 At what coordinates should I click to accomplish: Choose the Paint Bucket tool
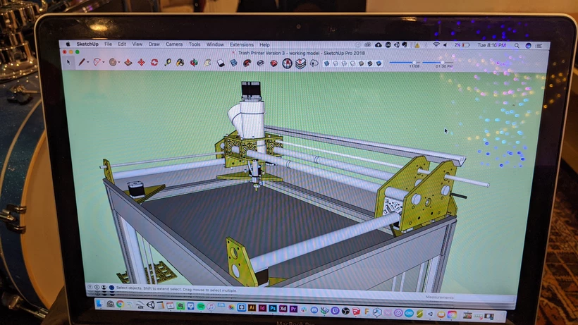coord(180,63)
